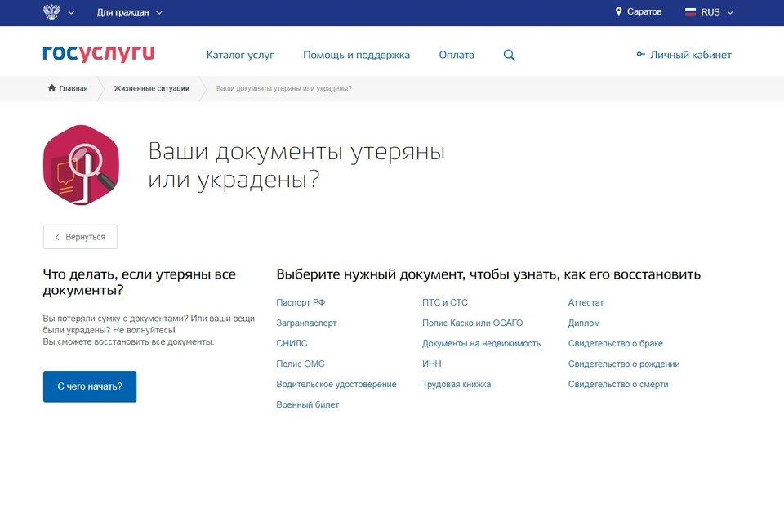
Task: Open the "Диплом" link
Action: tap(583, 323)
